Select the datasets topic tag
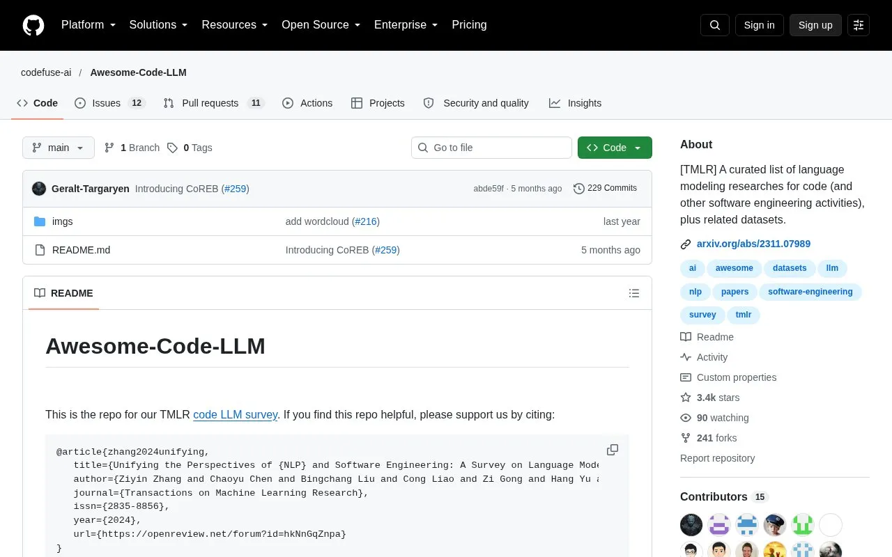This screenshot has height=557, width=892. click(x=790, y=268)
